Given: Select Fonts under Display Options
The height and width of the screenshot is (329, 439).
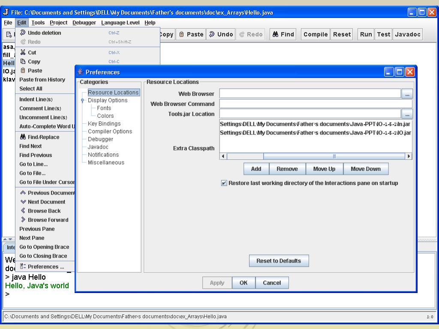Looking at the screenshot, I should tap(104, 108).
